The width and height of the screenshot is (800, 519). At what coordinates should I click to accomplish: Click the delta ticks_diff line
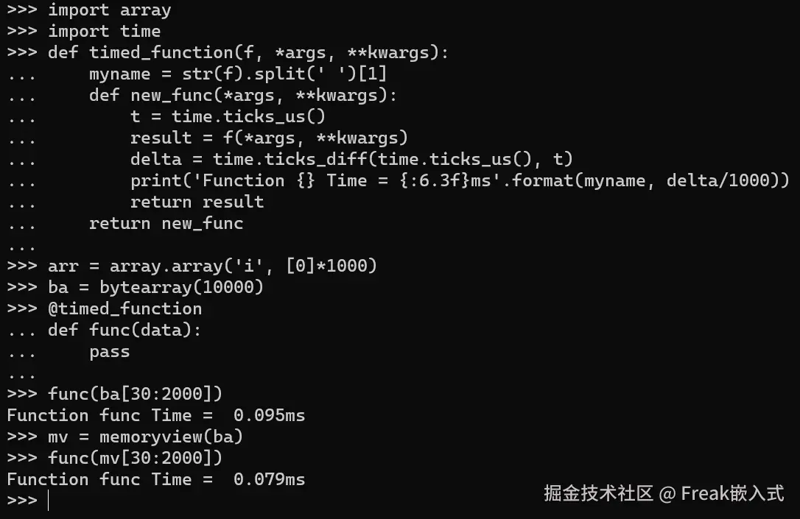point(290,160)
